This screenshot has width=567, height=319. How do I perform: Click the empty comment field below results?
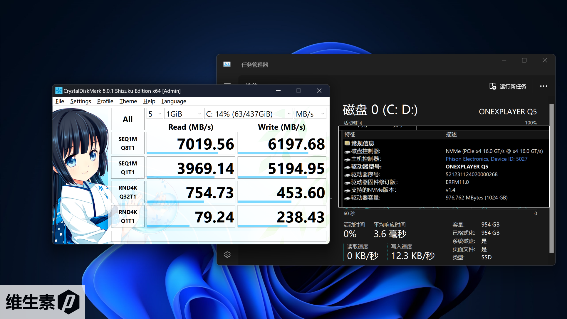click(x=219, y=236)
